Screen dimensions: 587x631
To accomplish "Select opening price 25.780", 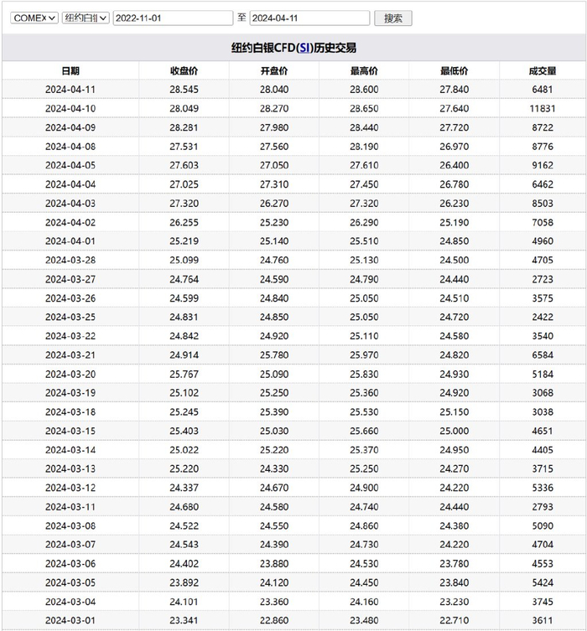I will [274, 355].
